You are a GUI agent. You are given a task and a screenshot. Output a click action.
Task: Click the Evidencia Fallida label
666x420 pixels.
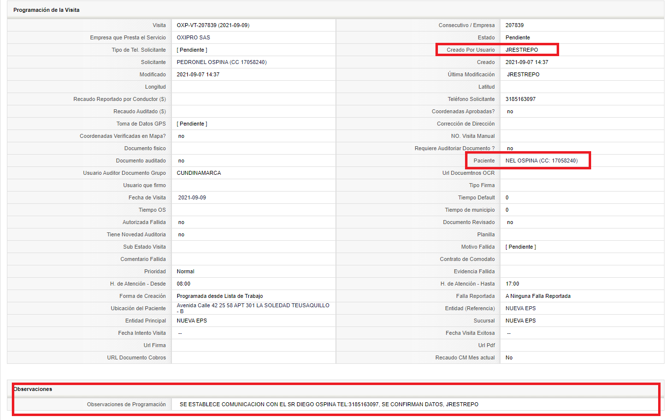tap(474, 271)
